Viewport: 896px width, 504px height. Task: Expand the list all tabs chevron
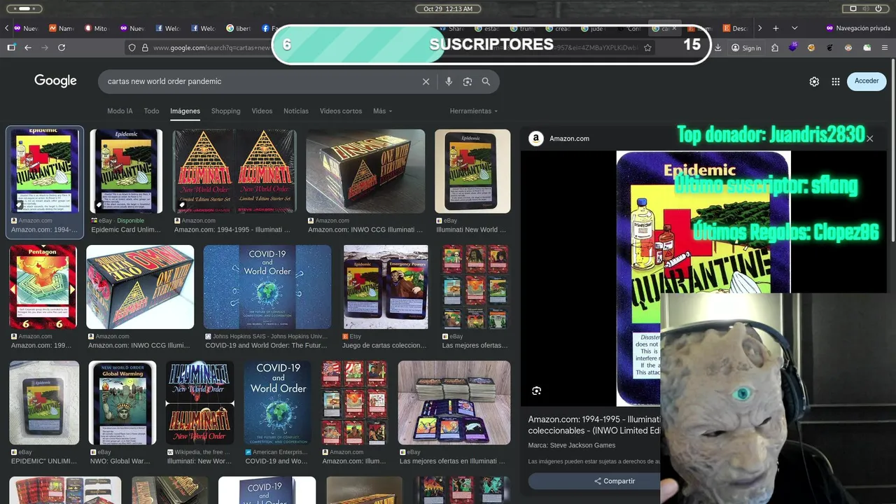point(794,28)
